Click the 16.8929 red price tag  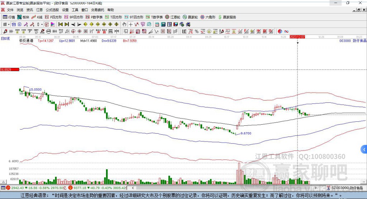point(10,69)
